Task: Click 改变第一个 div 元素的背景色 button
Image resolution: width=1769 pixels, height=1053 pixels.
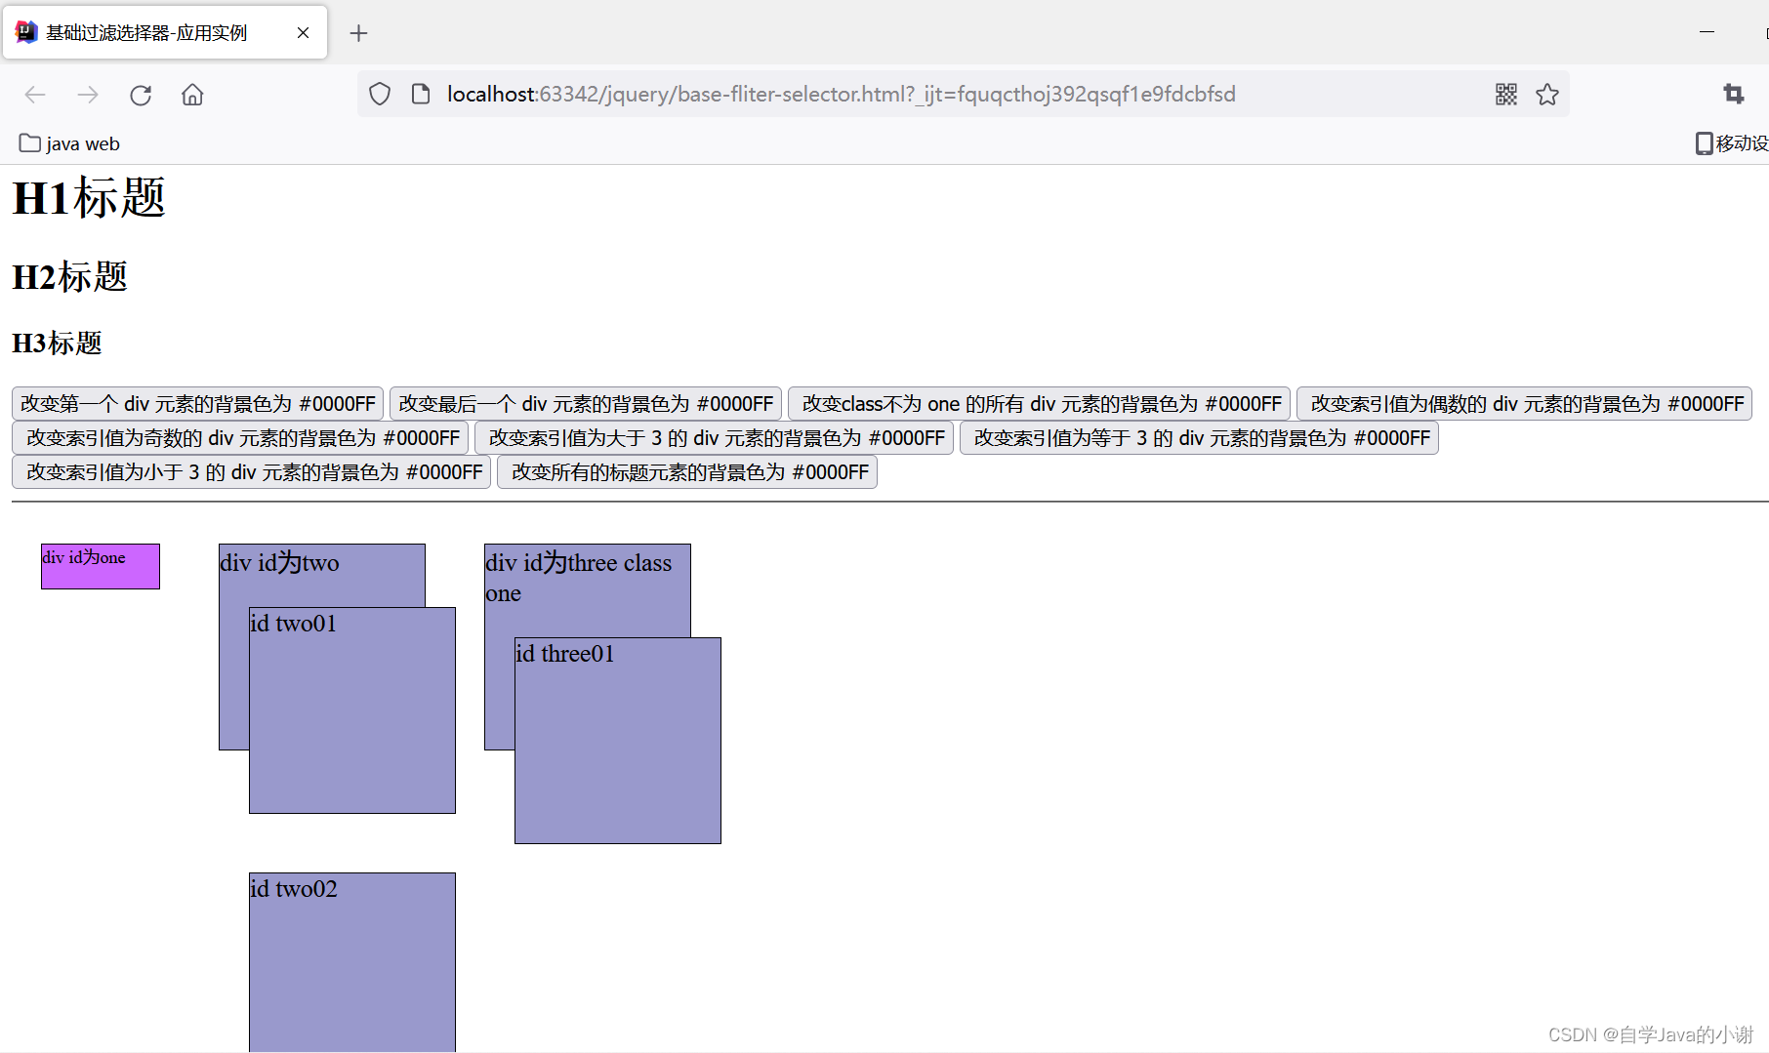Action: click(x=197, y=404)
